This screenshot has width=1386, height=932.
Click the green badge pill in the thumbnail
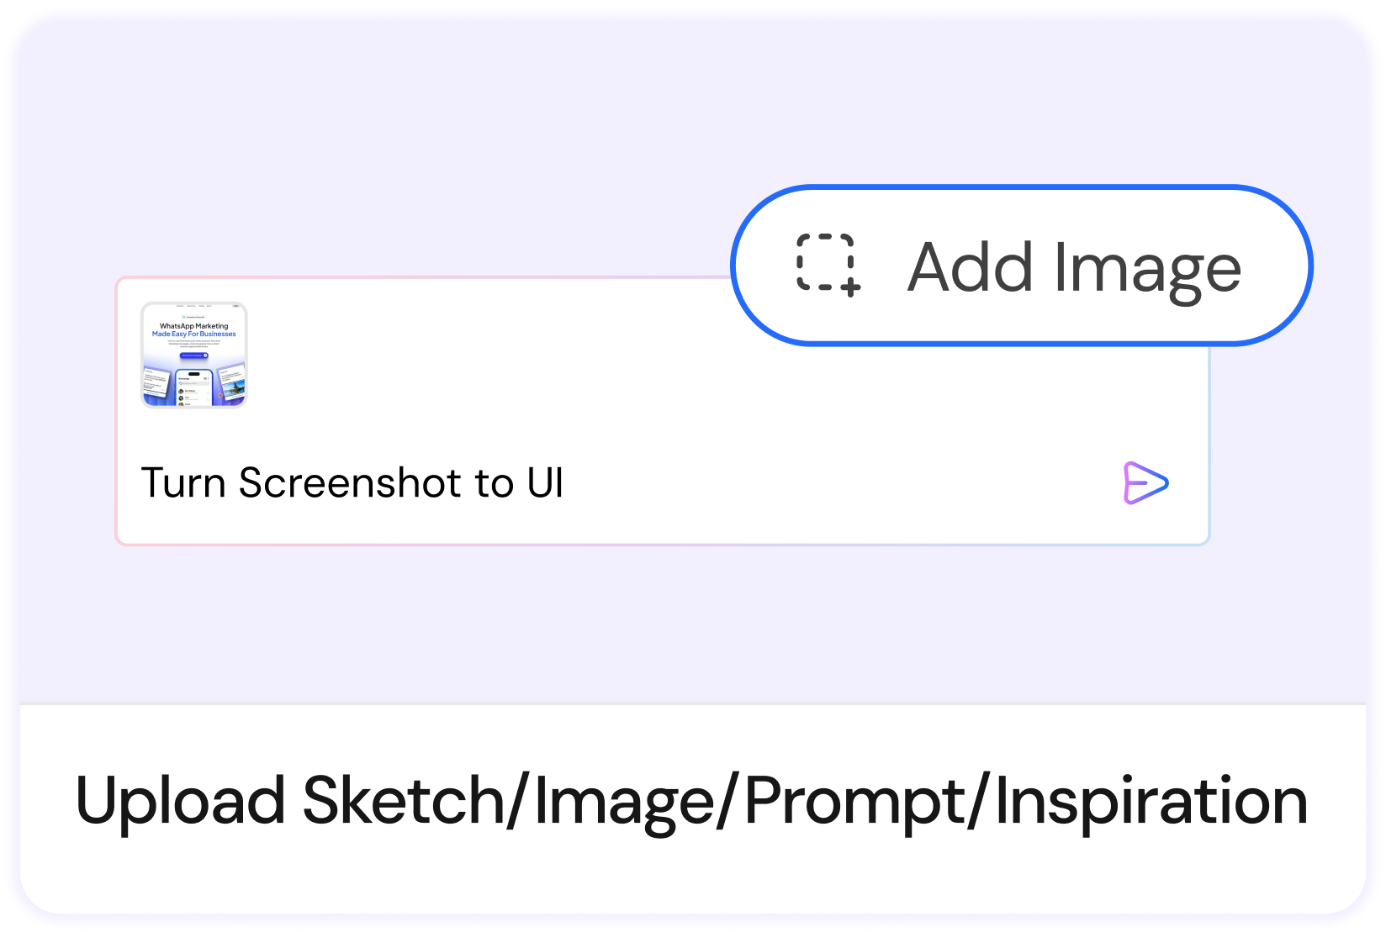[x=193, y=317]
